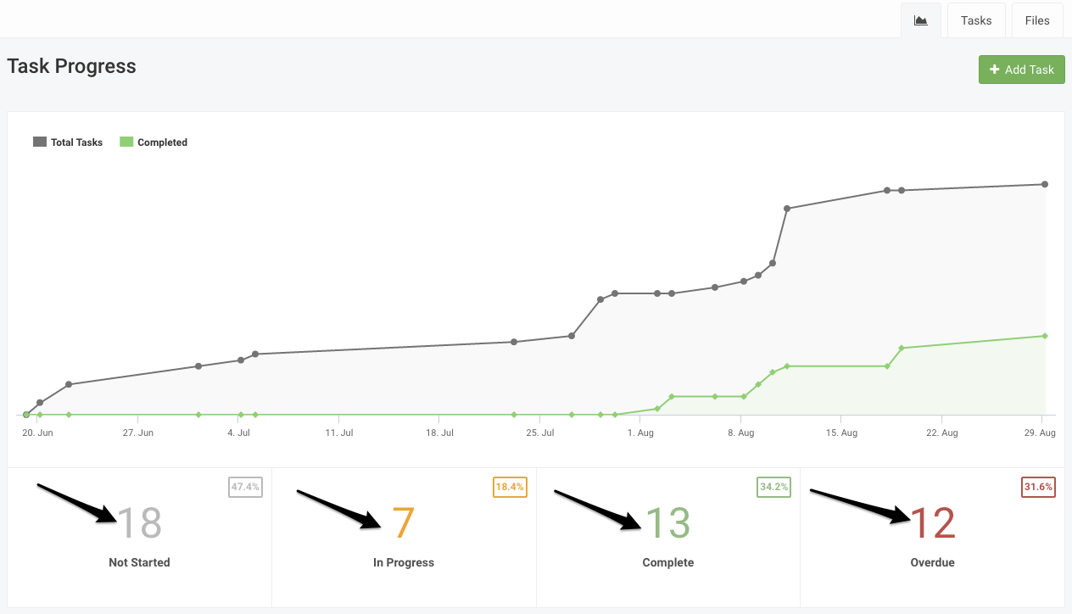
Task: Click the 47.4% badge on Not Started card
Action: [245, 487]
